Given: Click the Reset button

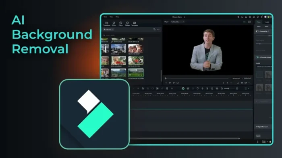Looking at the screenshot, I should click(x=258, y=136).
